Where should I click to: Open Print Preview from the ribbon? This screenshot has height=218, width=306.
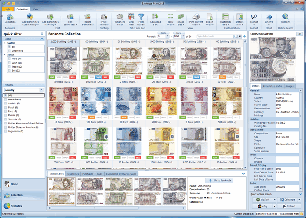104,19
